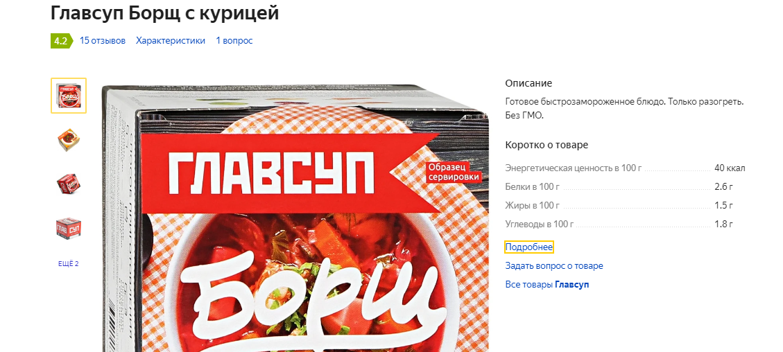
Task: Expand details with Подробнее link
Action: point(529,247)
